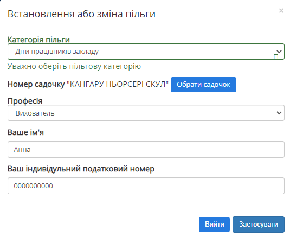Focus the tax number field with 0000000000
This screenshot has width=290, height=237.
(146, 186)
